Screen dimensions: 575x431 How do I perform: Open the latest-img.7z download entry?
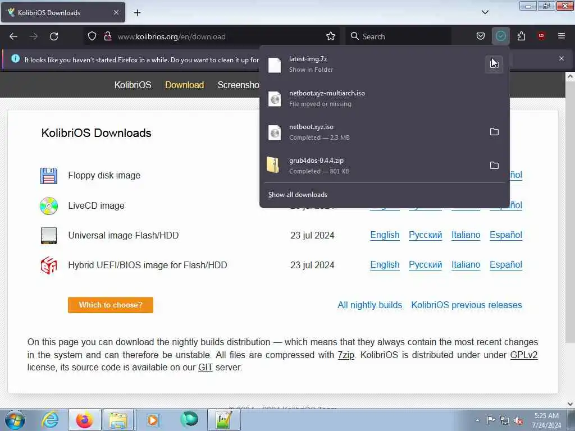[372, 64]
